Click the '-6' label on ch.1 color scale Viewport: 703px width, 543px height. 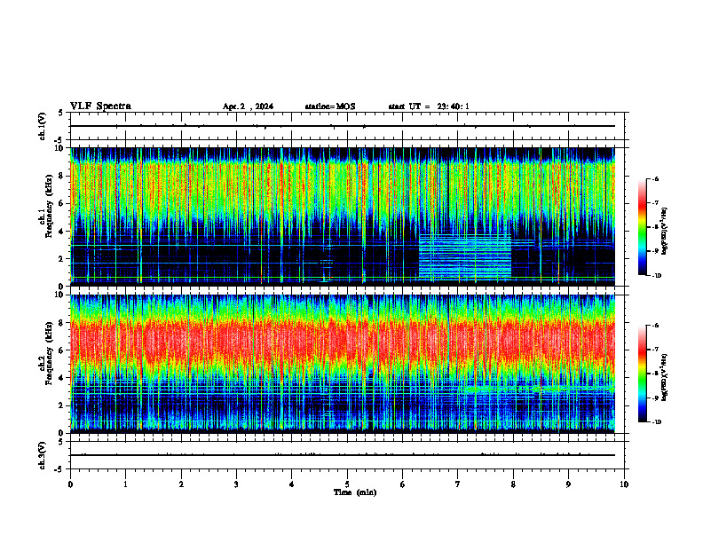tap(655, 178)
